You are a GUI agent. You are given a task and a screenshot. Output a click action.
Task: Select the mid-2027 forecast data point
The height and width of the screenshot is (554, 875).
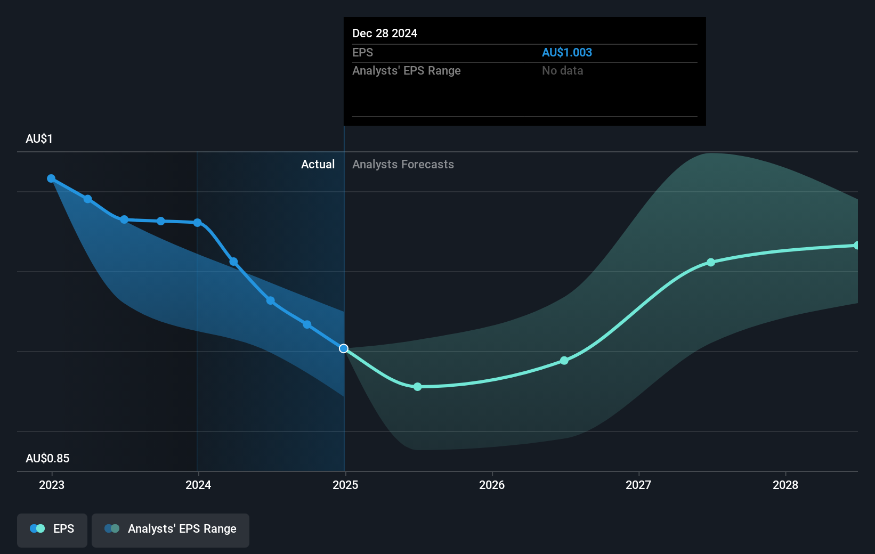[x=711, y=262]
